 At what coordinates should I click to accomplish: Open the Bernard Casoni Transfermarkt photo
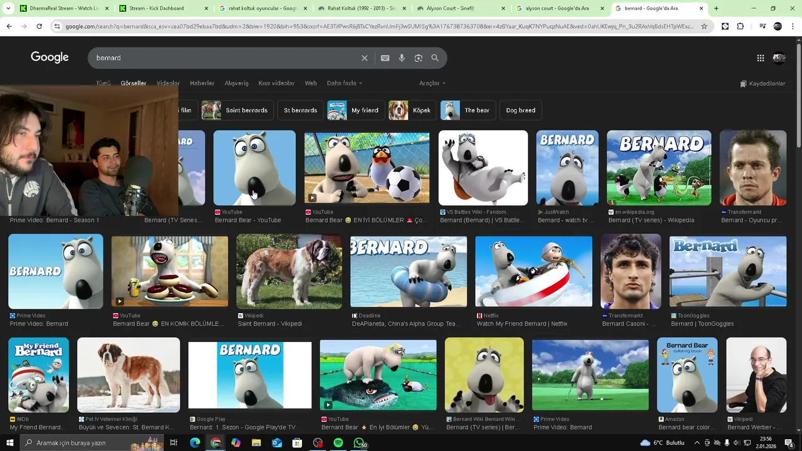(631, 271)
